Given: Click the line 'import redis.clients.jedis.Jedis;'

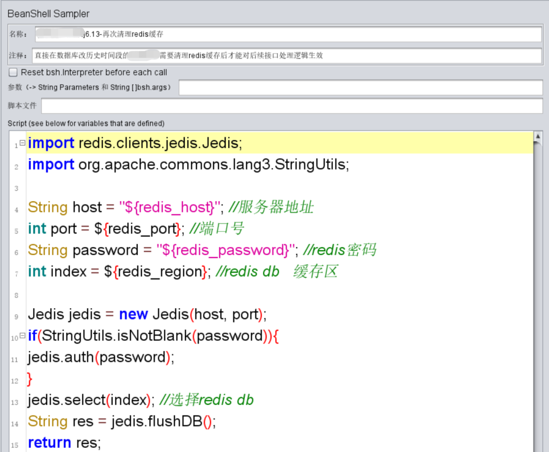Looking at the screenshot, I should [135, 143].
